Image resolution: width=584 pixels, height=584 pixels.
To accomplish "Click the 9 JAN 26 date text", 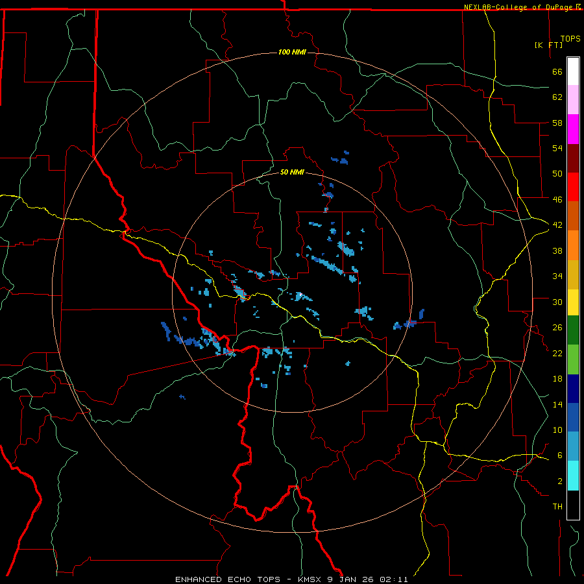I will click(x=352, y=579).
